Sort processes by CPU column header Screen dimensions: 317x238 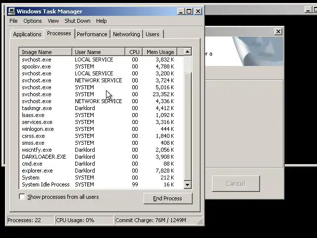(x=134, y=52)
